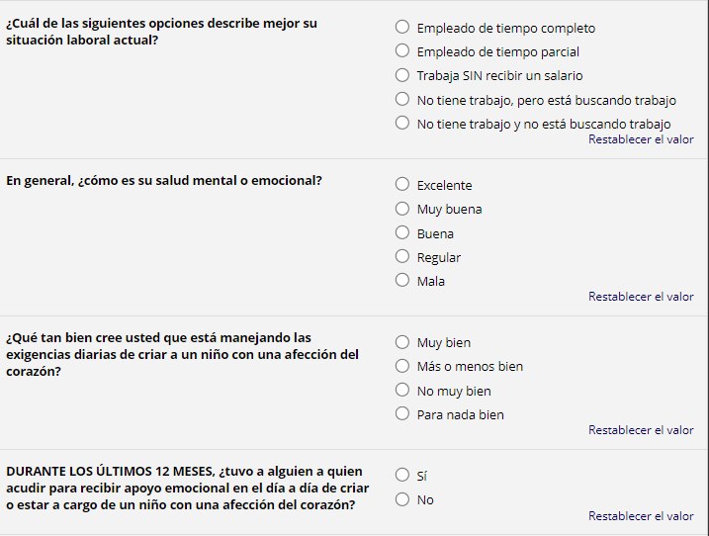Answer "No" to emotional support question

401,499
